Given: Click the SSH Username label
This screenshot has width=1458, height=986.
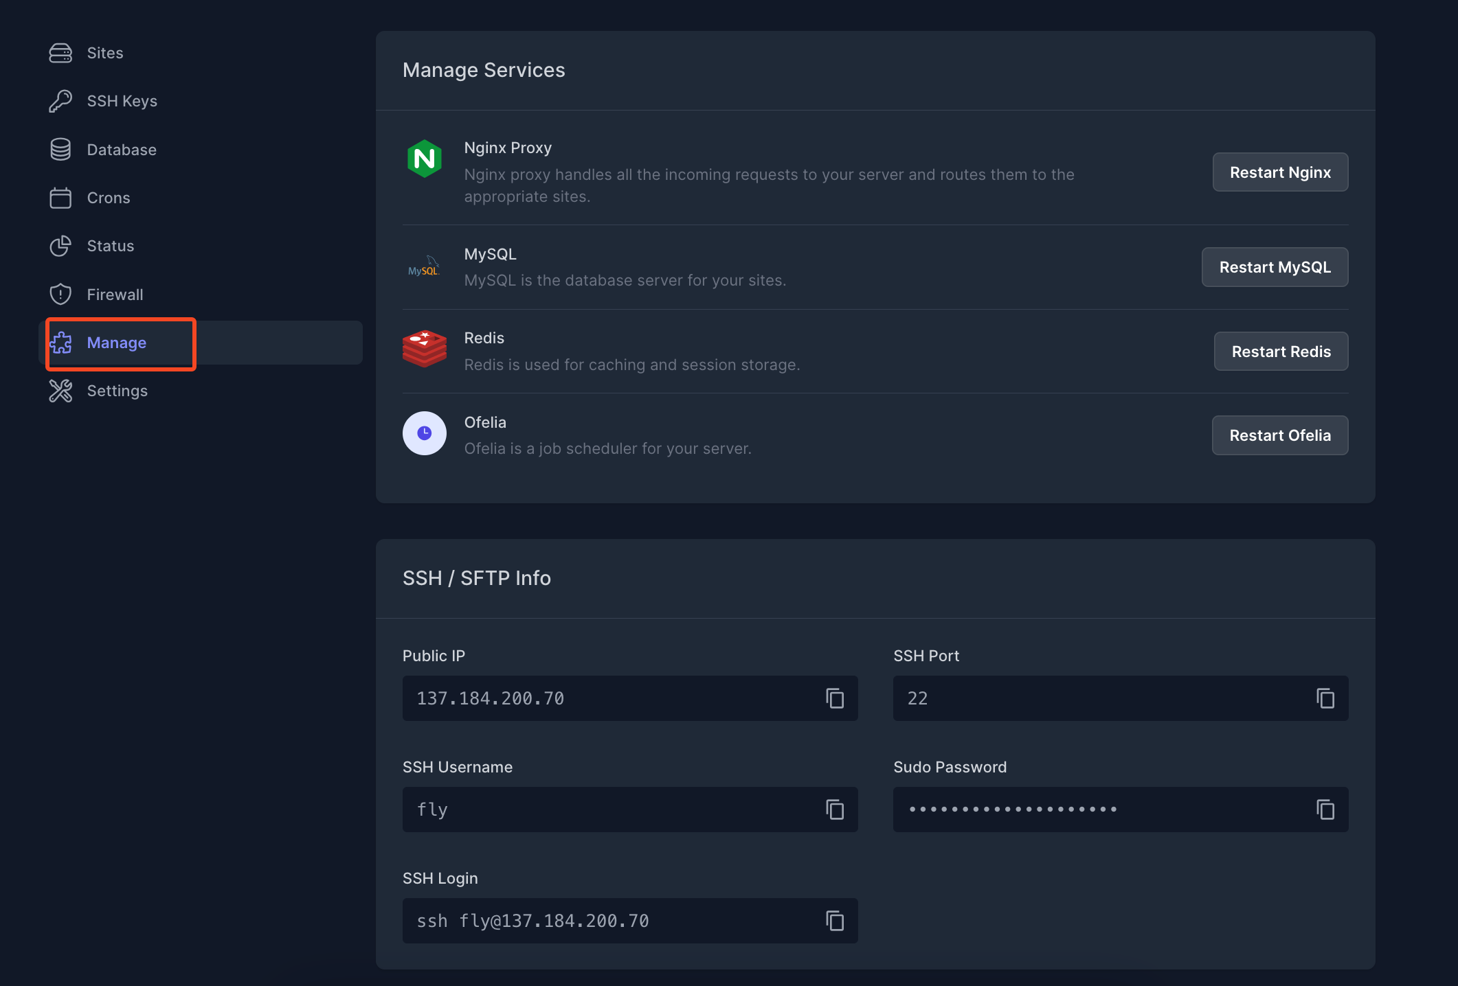Looking at the screenshot, I should tap(458, 767).
